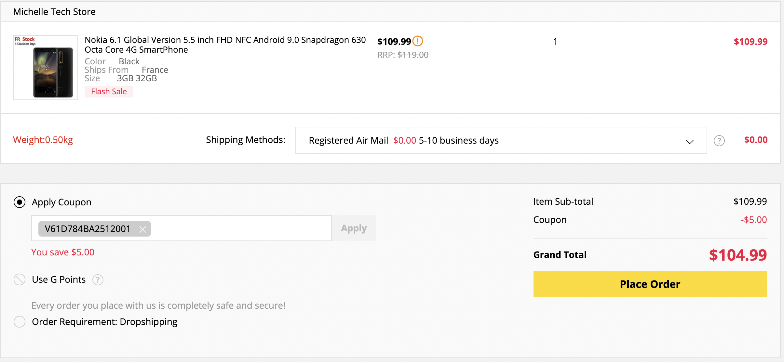Click the yellow Place Order button
The image size is (784, 362).
(x=650, y=284)
